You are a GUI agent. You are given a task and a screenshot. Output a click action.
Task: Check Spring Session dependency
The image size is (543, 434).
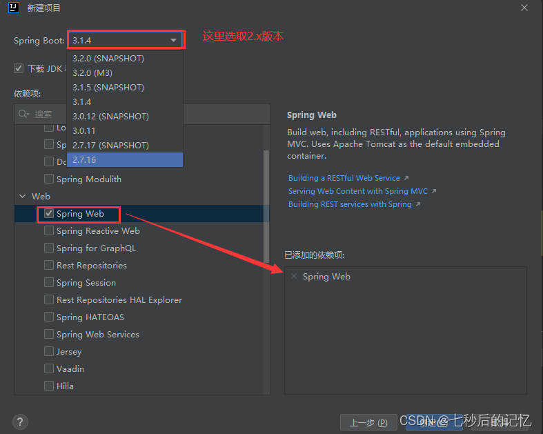click(x=49, y=283)
